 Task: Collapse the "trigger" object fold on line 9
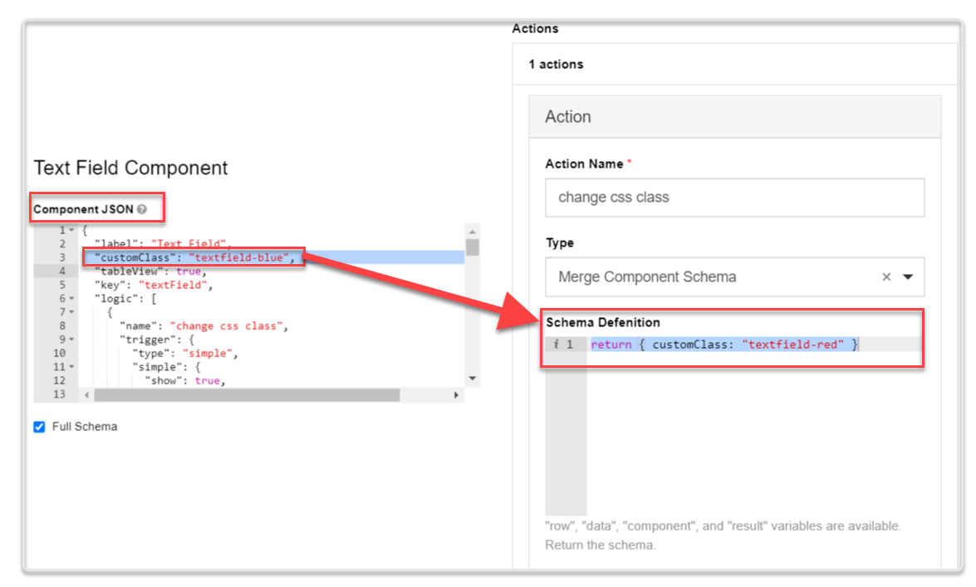coord(71,340)
